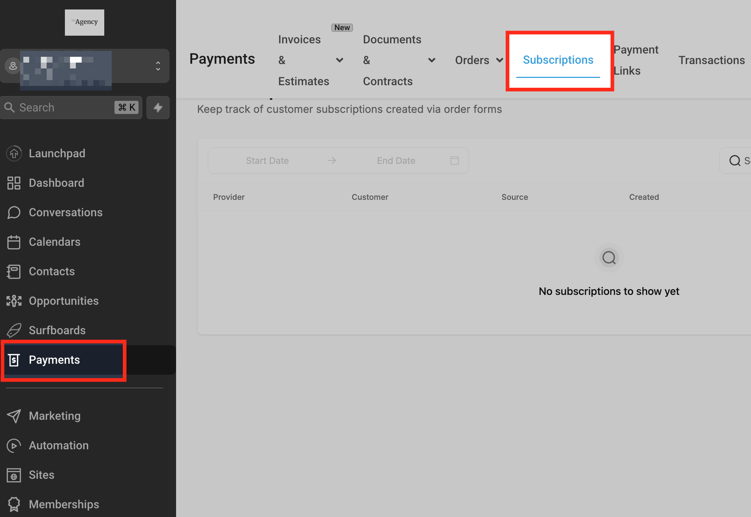
Task: Open Dashboard via its grid icon
Action: click(x=14, y=183)
